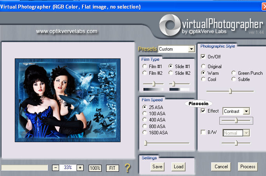Select the Cool style option

point(203,79)
